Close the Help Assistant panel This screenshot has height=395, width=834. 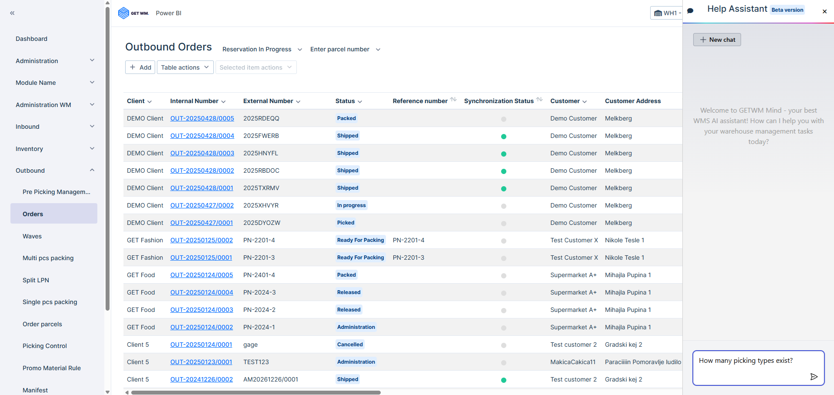(x=824, y=12)
